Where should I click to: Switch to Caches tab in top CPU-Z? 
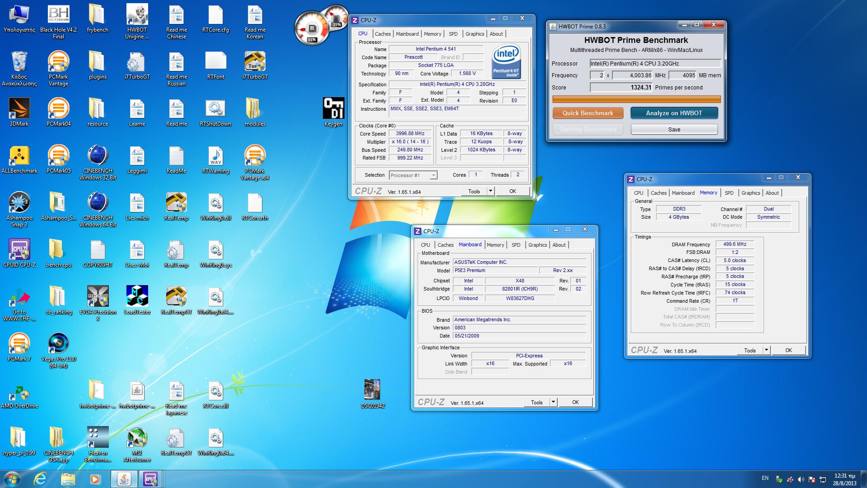click(383, 34)
